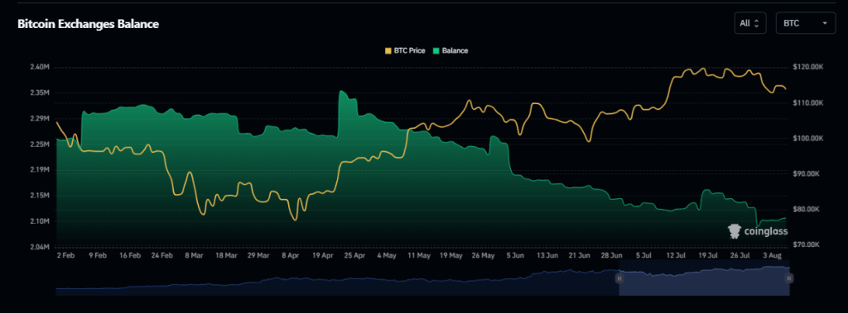Click the 24 Feb date label

pyautogui.click(x=162, y=255)
